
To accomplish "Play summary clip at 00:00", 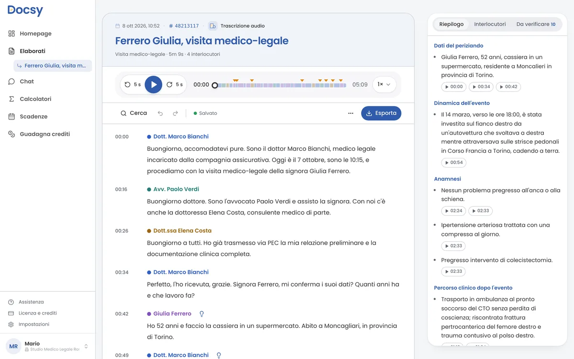I will [454, 87].
